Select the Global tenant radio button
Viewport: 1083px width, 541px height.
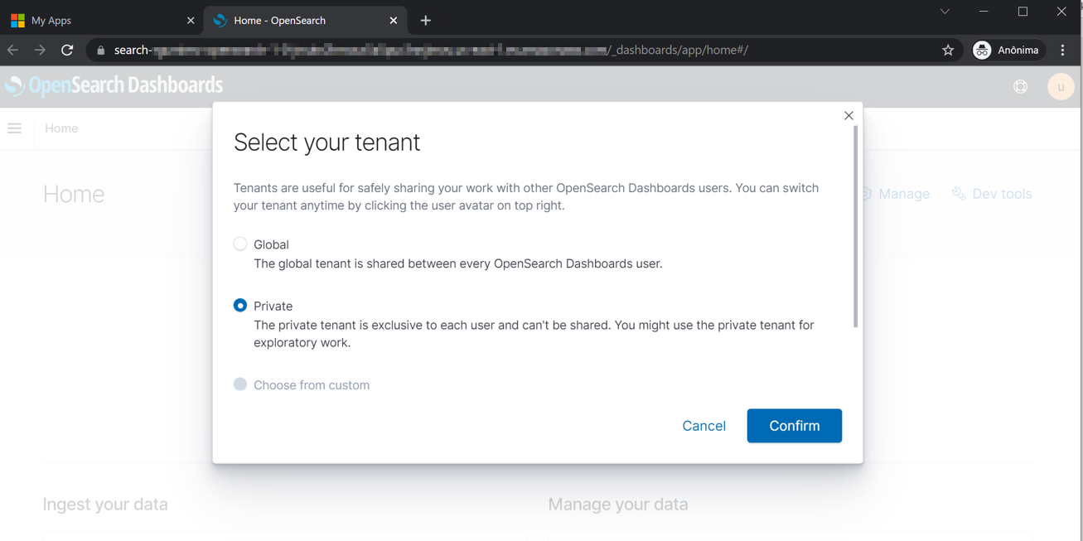[240, 244]
